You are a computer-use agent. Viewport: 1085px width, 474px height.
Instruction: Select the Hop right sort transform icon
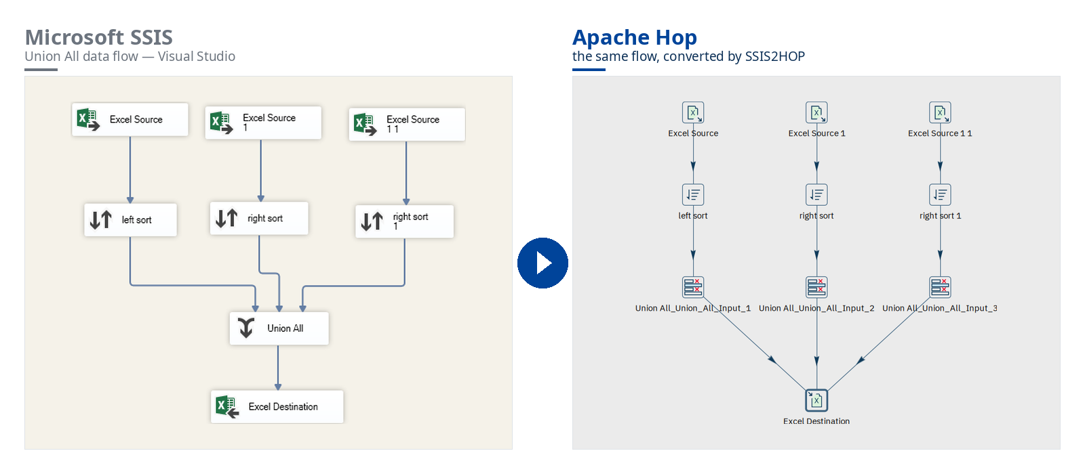coord(816,195)
